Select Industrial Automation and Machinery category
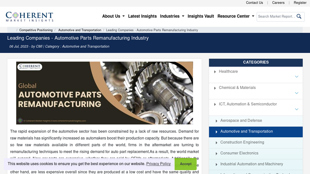Viewport: 310px width, 174px height. 251,164
